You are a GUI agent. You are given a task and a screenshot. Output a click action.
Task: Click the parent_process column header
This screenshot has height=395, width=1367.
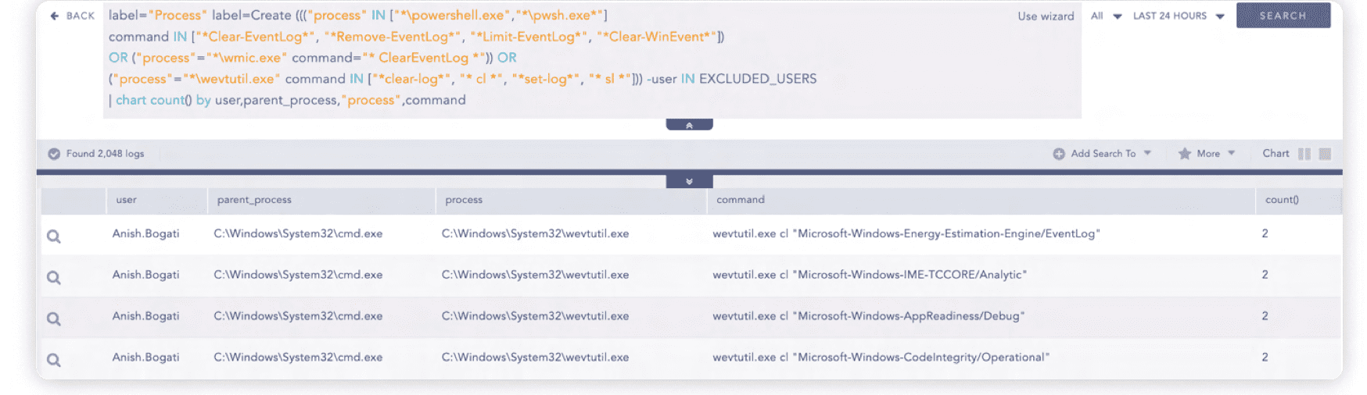[254, 200]
